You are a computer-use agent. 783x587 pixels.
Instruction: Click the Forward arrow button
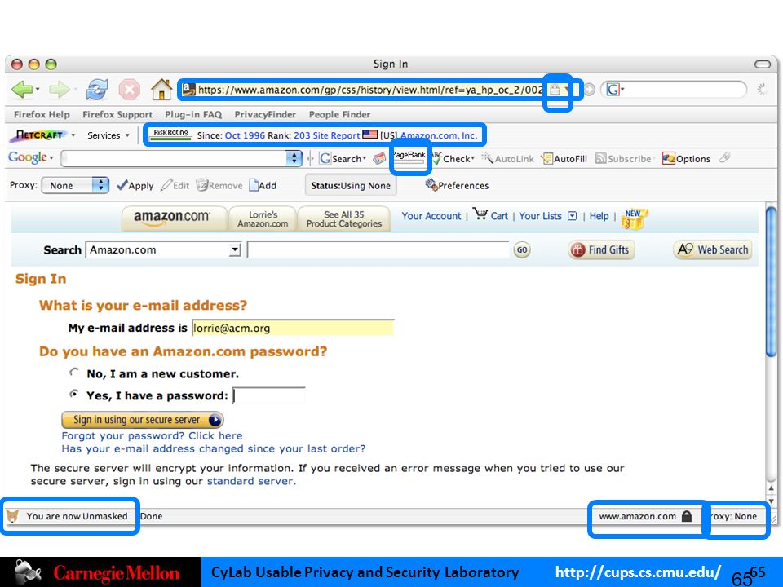[59, 90]
